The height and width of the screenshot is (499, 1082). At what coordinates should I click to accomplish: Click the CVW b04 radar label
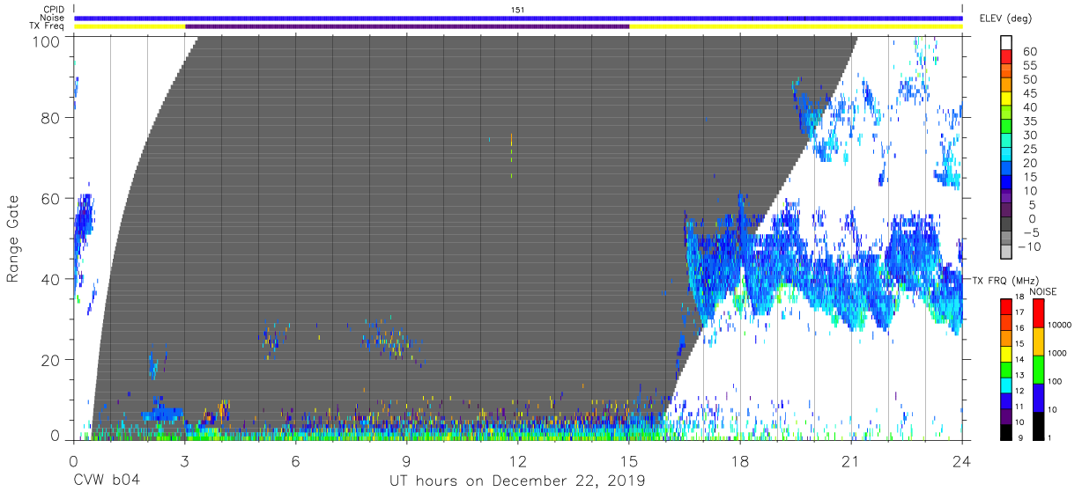coord(107,481)
